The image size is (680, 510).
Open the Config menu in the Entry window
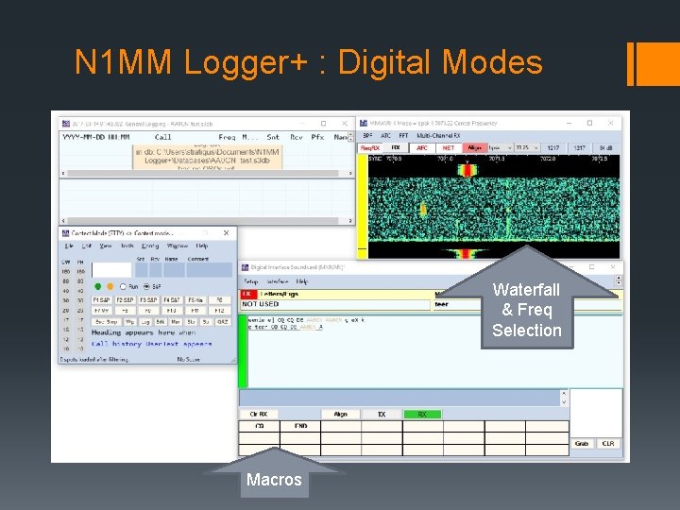click(x=150, y=246)
